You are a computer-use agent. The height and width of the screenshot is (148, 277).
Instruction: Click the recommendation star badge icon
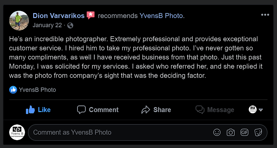point(91,15)
